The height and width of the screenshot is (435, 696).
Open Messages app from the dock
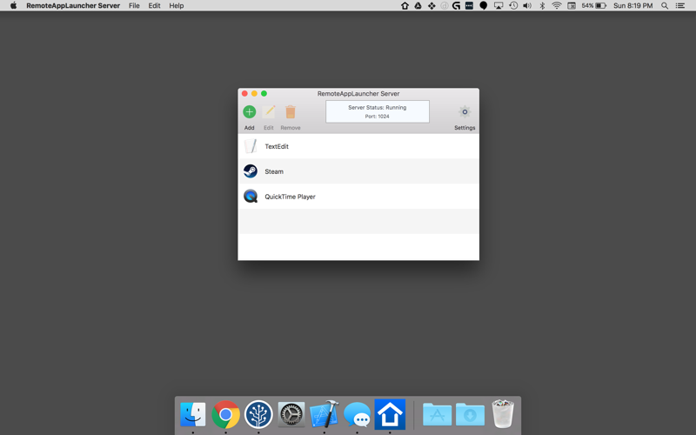[357, 415]
